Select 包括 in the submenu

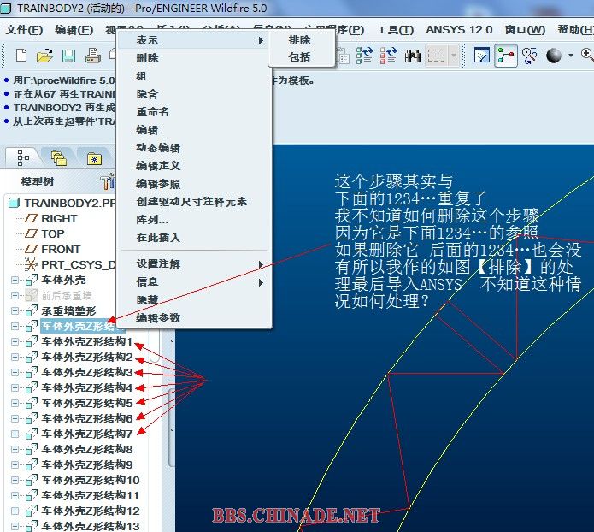click(300, 57)
